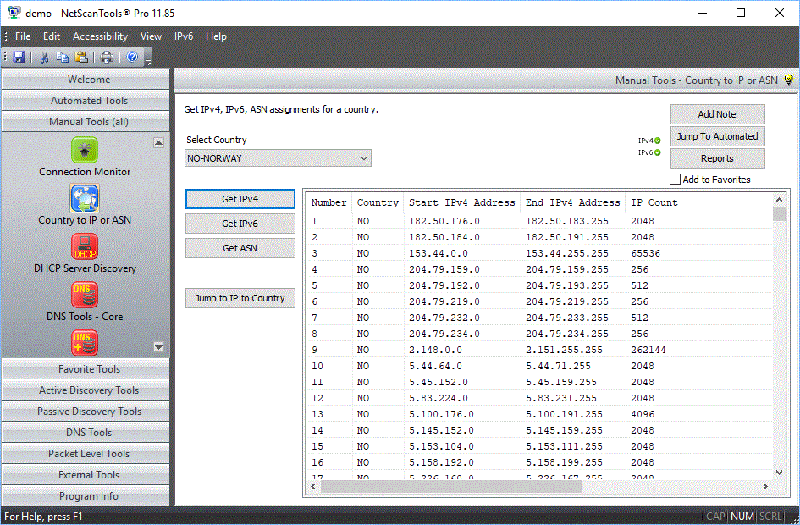This screenshot has height=525, width=800.
Task: Click the tool list scroll down arrow
Action: point(158,347)
